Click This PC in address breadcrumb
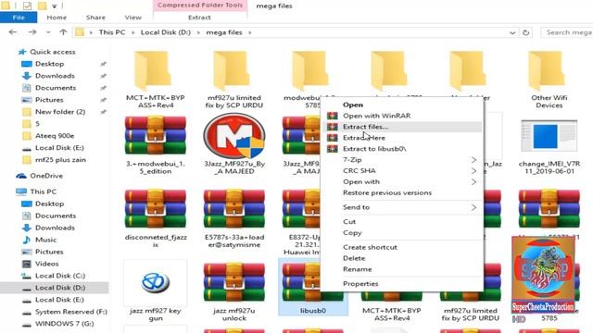The height and width of the screenshot is (333, 593). click(x=112, y=32)
